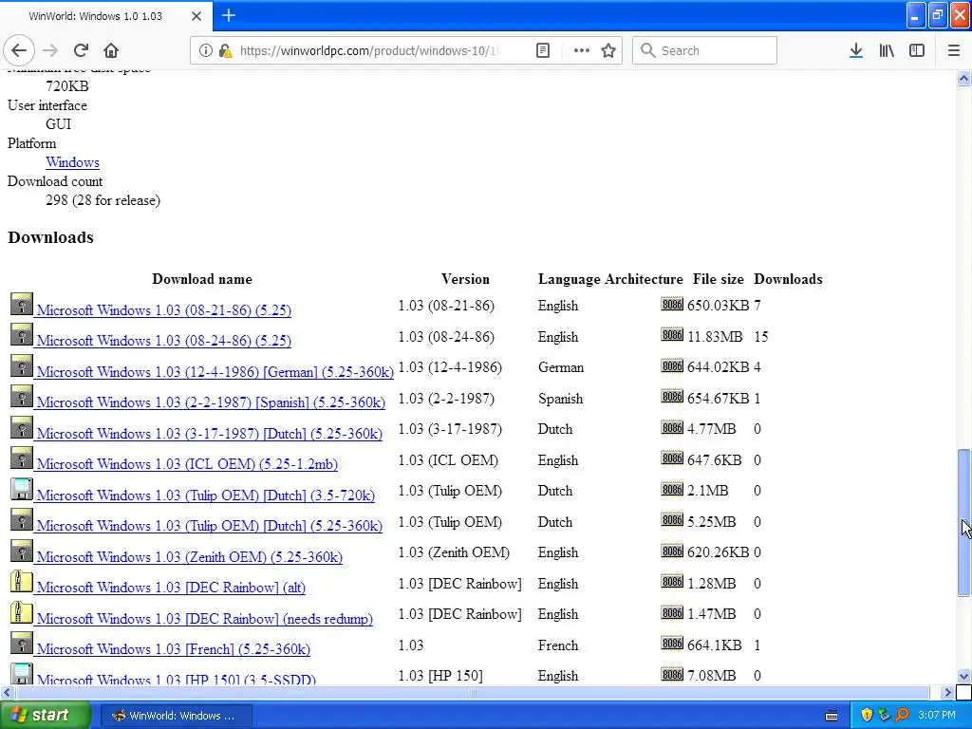Select the 11.83MB file size cell
Viewport: 972px width, 729px height.
715,337
